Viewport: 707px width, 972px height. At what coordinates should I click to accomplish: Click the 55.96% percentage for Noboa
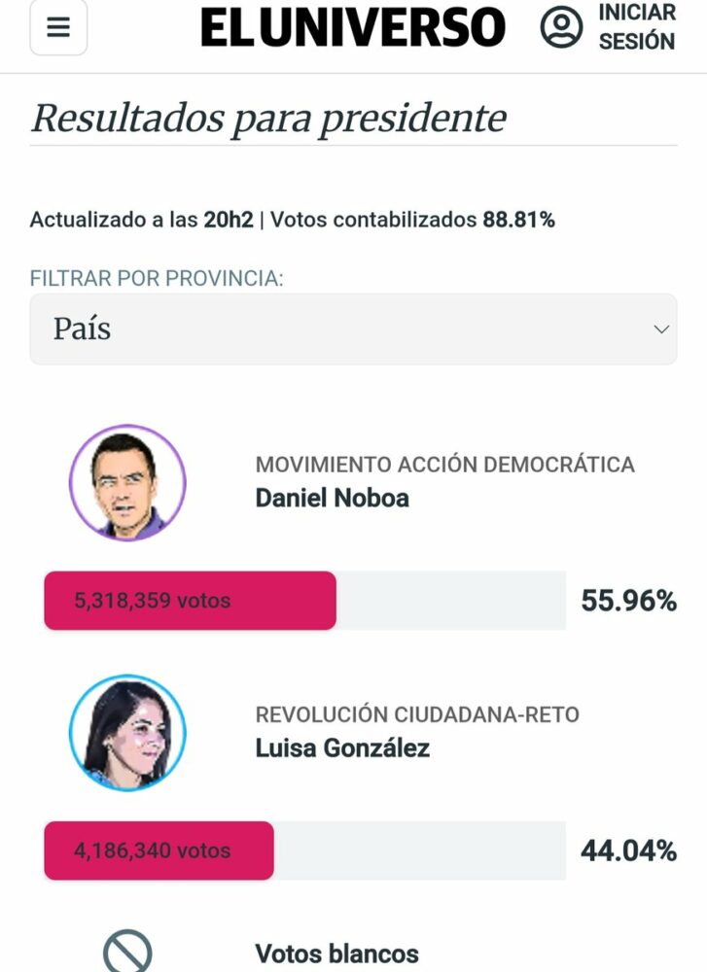tap(628, 602)
